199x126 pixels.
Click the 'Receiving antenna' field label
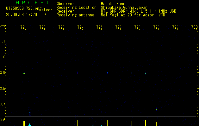click(x=75, y=15)
